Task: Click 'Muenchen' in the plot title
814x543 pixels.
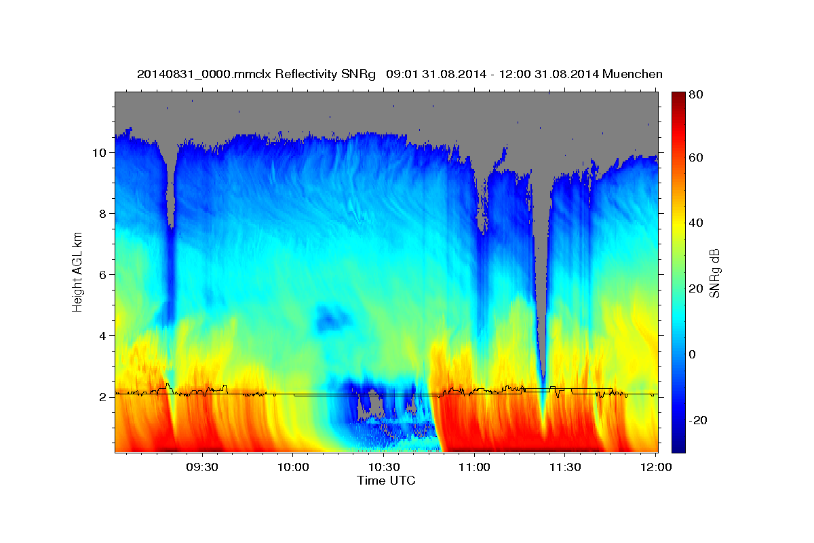Action: coord(632,74)
